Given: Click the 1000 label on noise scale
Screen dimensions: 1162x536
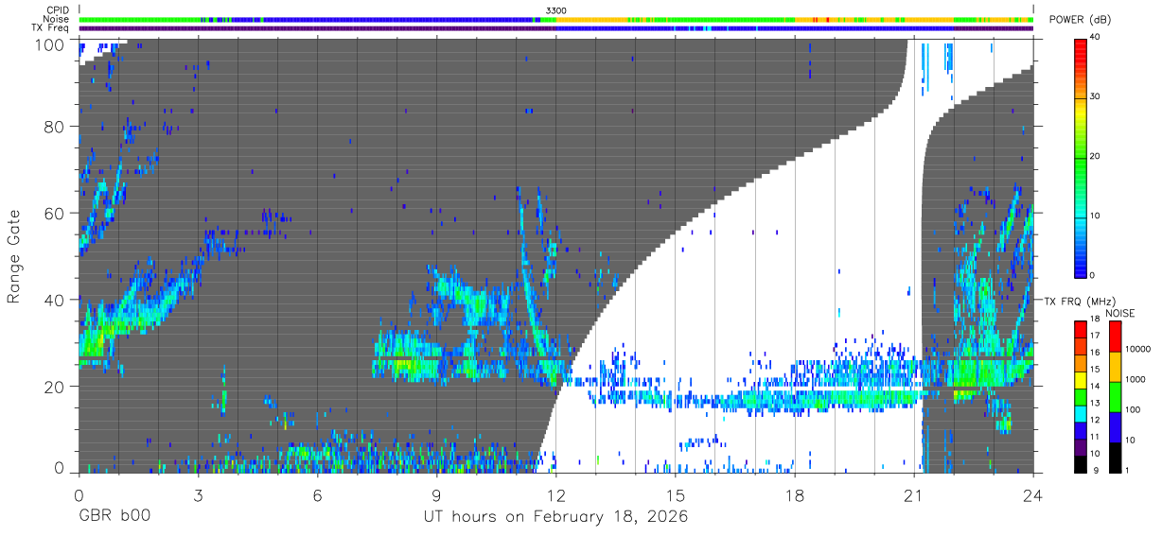Looking at the screenshot, I should click(x=1136, y=378).
